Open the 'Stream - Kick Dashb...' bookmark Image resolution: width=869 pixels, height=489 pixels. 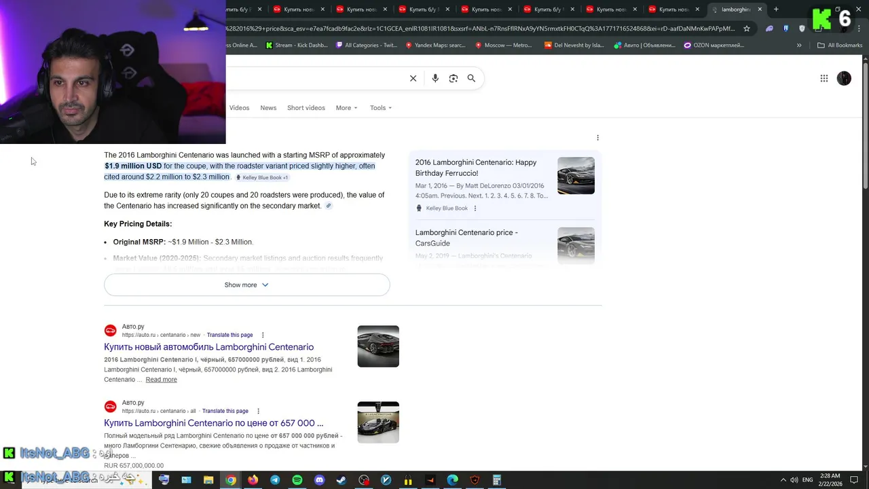pyautogui.click(x=296, y=46)
